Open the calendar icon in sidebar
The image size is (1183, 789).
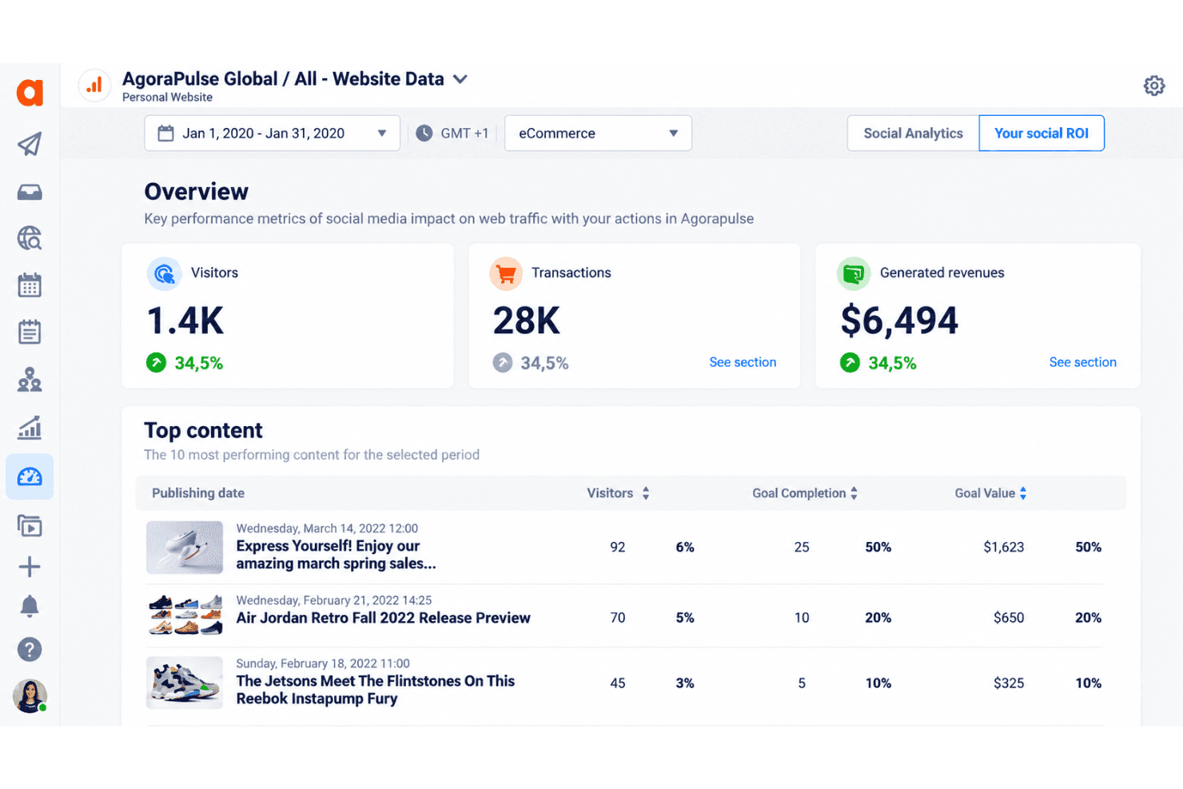coord(30,285)
